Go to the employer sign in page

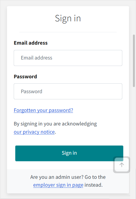click(x=58, y=185)
